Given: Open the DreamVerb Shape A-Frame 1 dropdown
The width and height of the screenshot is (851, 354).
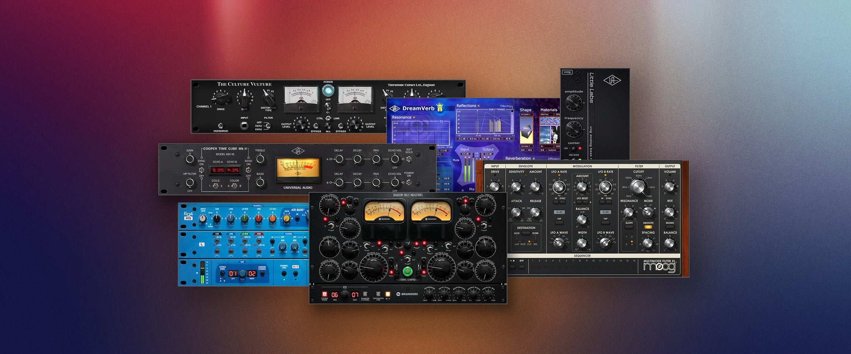Looking at the screenshot, I should (526, 114).
